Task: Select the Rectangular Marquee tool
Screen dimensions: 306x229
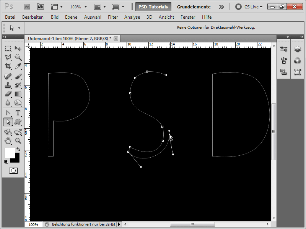Action: [x=8, y=48]
